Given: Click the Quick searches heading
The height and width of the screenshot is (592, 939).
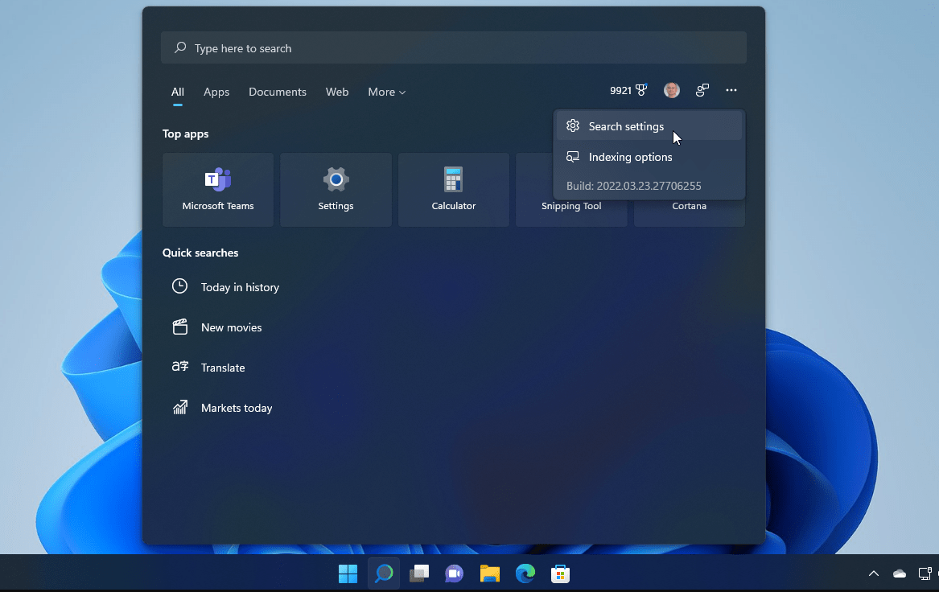Looking at the screenshot, I should [200, 253].
